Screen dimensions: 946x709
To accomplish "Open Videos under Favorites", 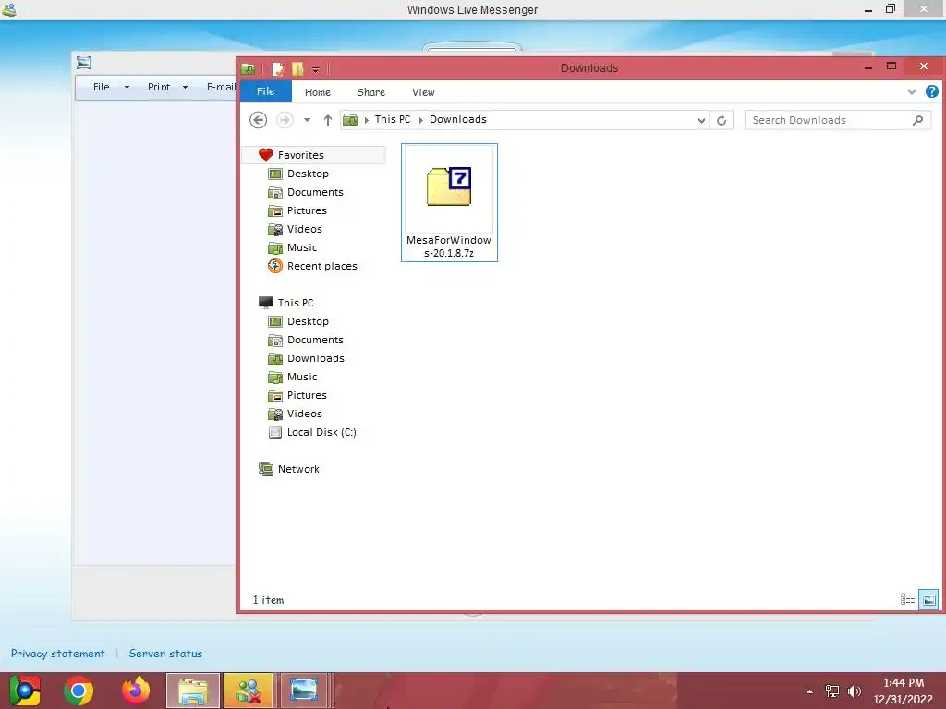I will coord(304,229).
